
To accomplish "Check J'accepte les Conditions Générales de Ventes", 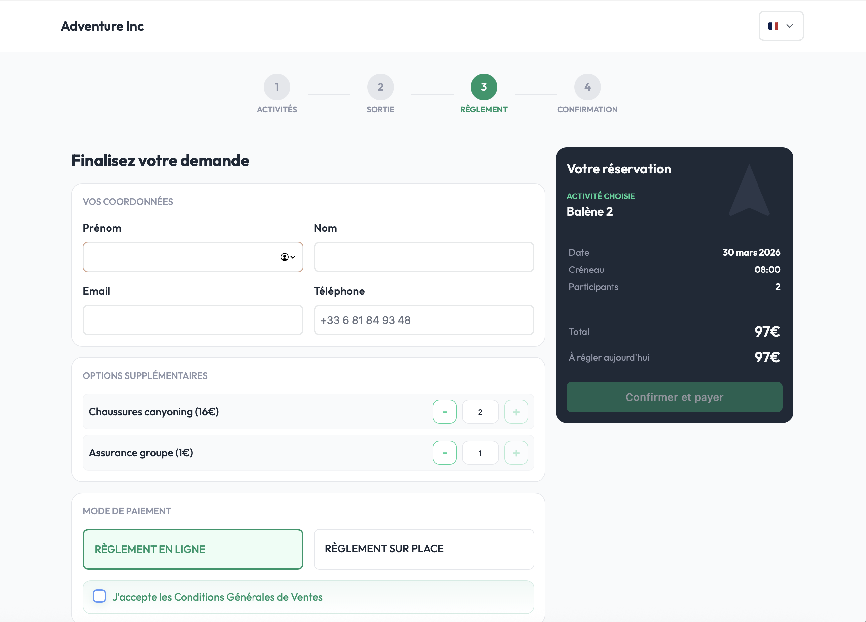I will [x=99, y=596].
